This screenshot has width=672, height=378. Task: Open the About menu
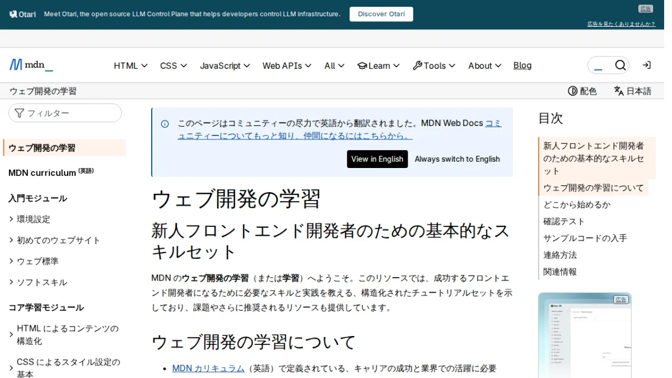pyautogui.click(x=484, y=66)
